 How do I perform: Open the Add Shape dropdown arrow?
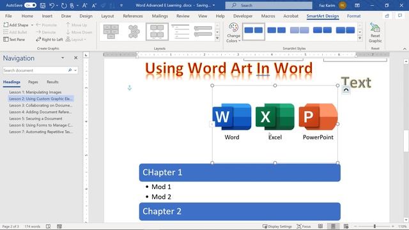(32, 25)
